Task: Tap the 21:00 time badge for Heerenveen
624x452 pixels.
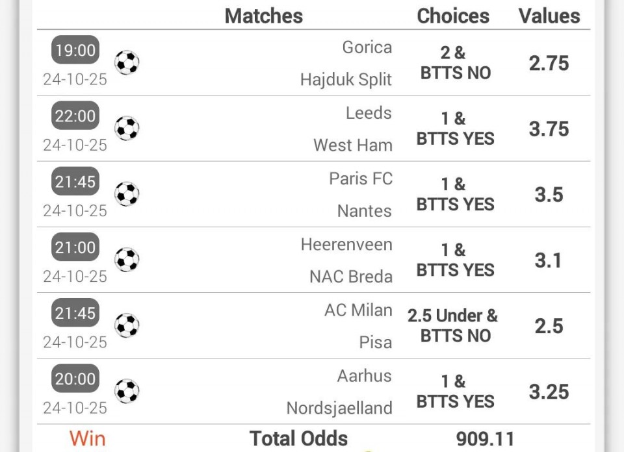Action: (75, 247)
